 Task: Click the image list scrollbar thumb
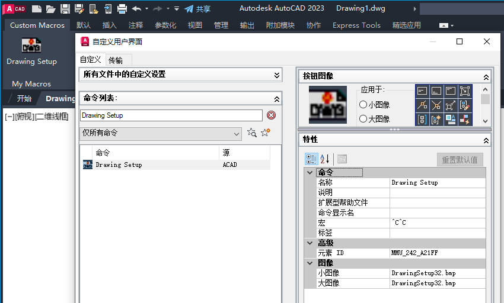click(486, 99)
